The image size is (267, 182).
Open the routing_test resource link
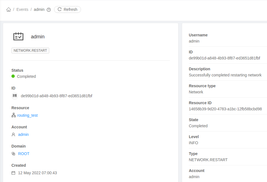pos(27,115)
